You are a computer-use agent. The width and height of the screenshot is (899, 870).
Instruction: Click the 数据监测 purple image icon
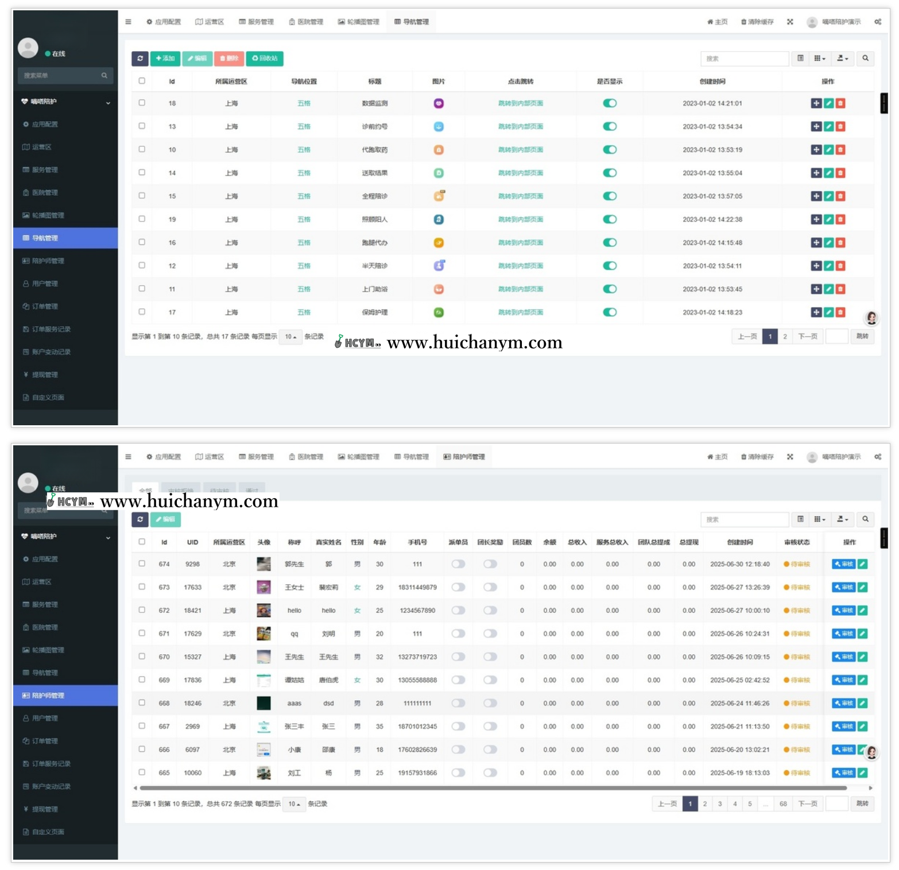(x=439, y=103)
